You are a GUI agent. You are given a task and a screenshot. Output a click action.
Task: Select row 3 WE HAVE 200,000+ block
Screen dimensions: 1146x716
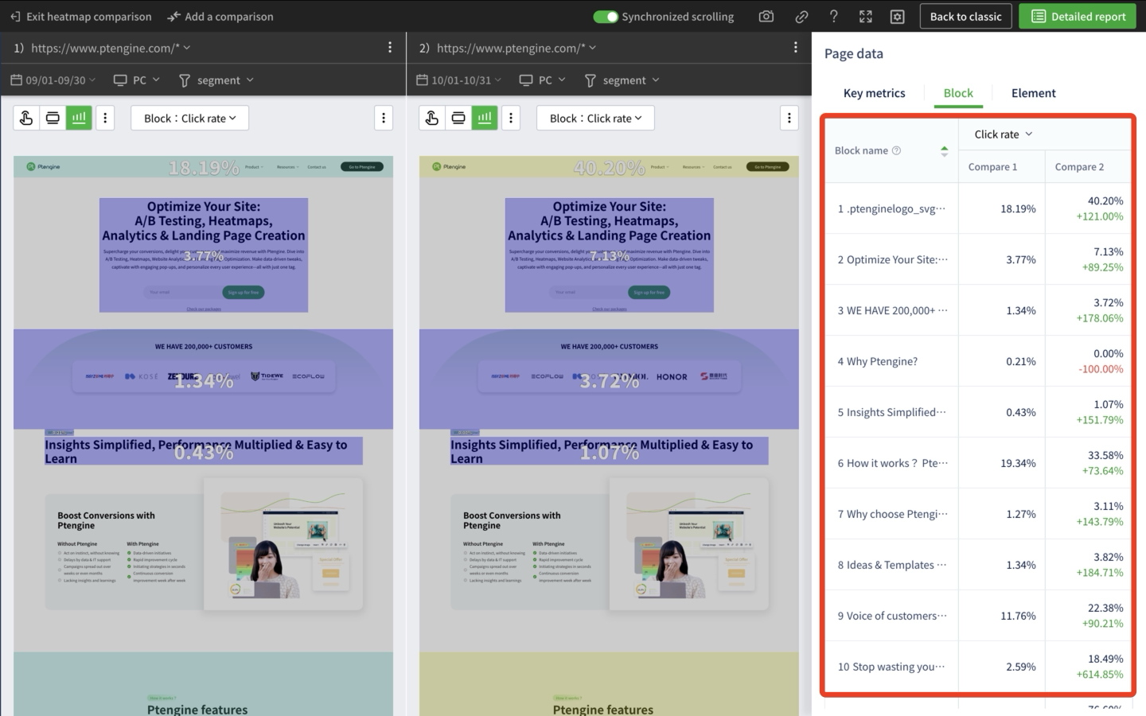pyautogui.click(x=977, y=310)
